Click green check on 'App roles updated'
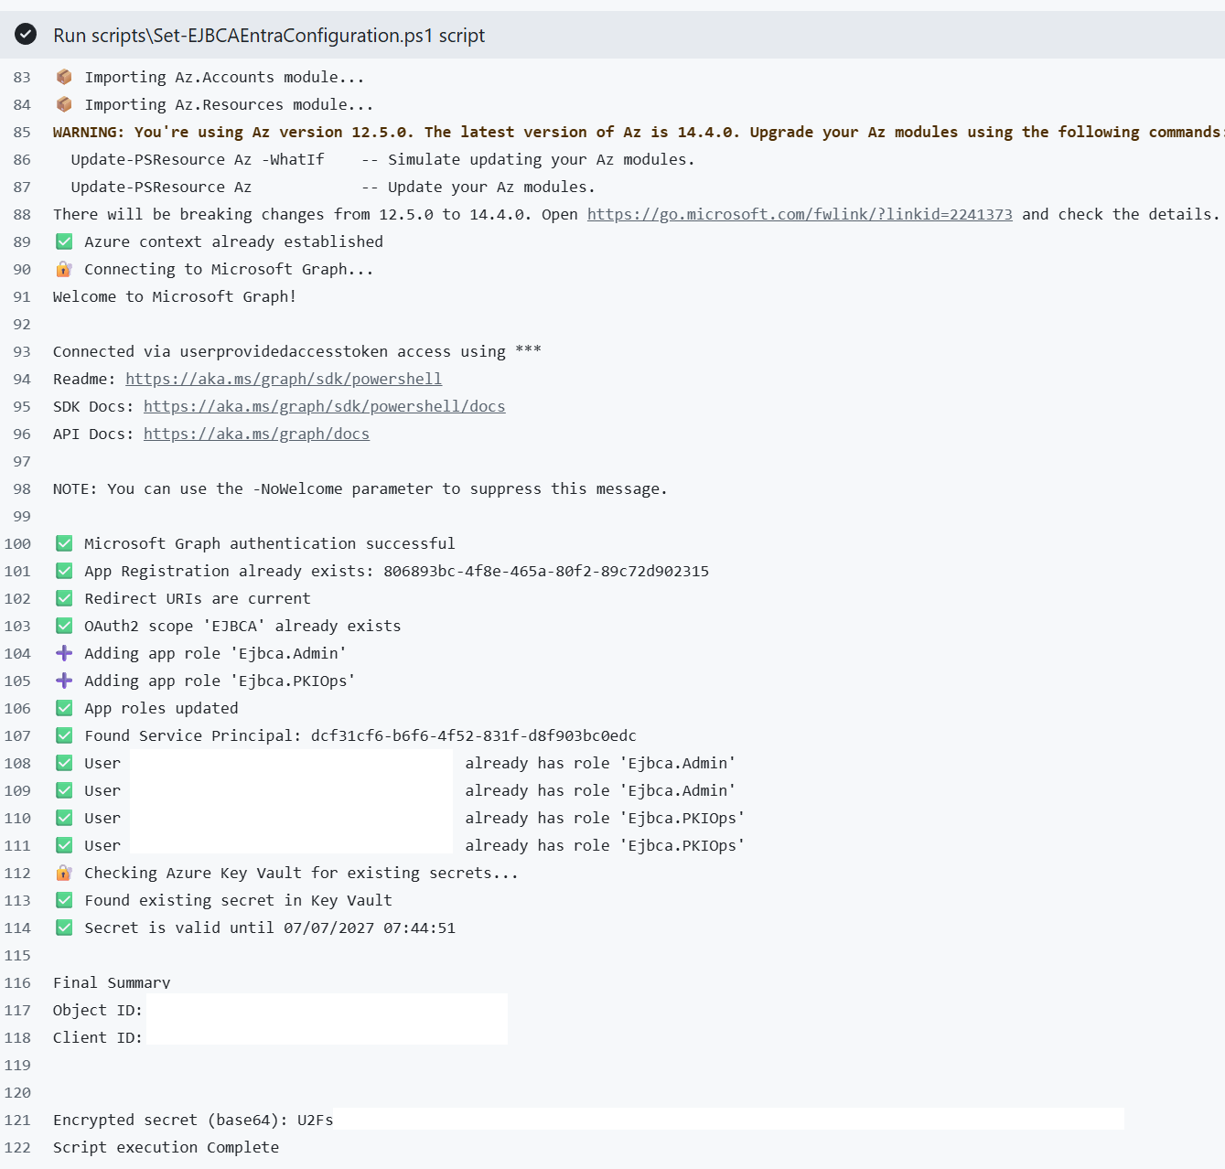The height and width of the screenshot is (1169, 1225). 64,708
